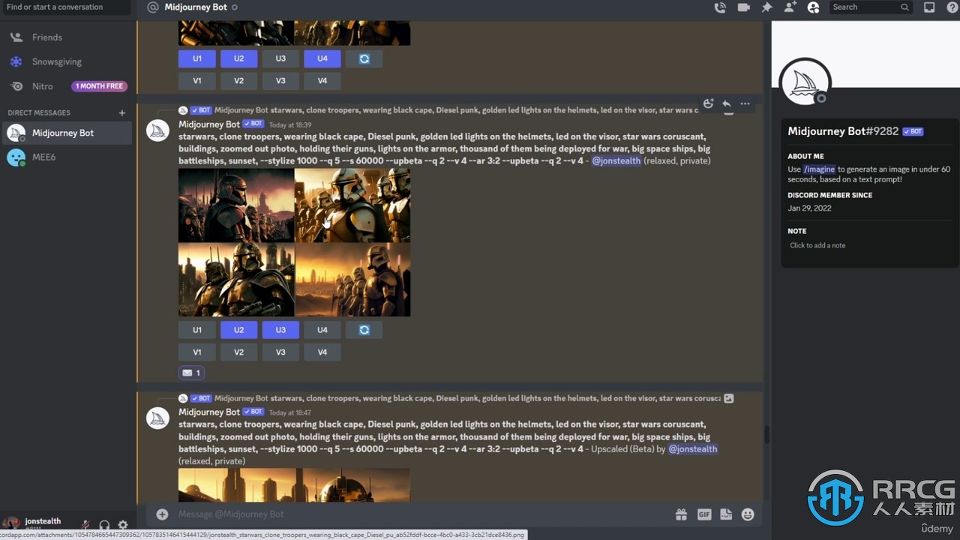Toggle microphone mute in user panel
960x540 pixels.
point(86,525)
